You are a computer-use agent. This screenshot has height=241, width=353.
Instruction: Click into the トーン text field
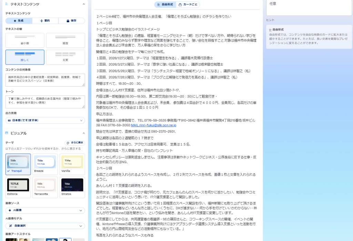45,102
